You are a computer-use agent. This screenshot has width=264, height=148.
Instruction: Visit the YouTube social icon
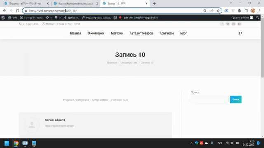[239, 24]
